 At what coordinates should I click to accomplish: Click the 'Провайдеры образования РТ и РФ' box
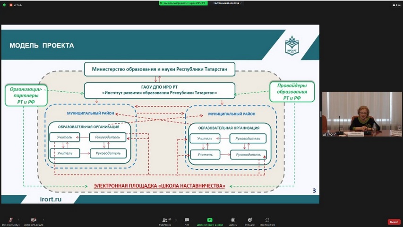click(292, 92)
